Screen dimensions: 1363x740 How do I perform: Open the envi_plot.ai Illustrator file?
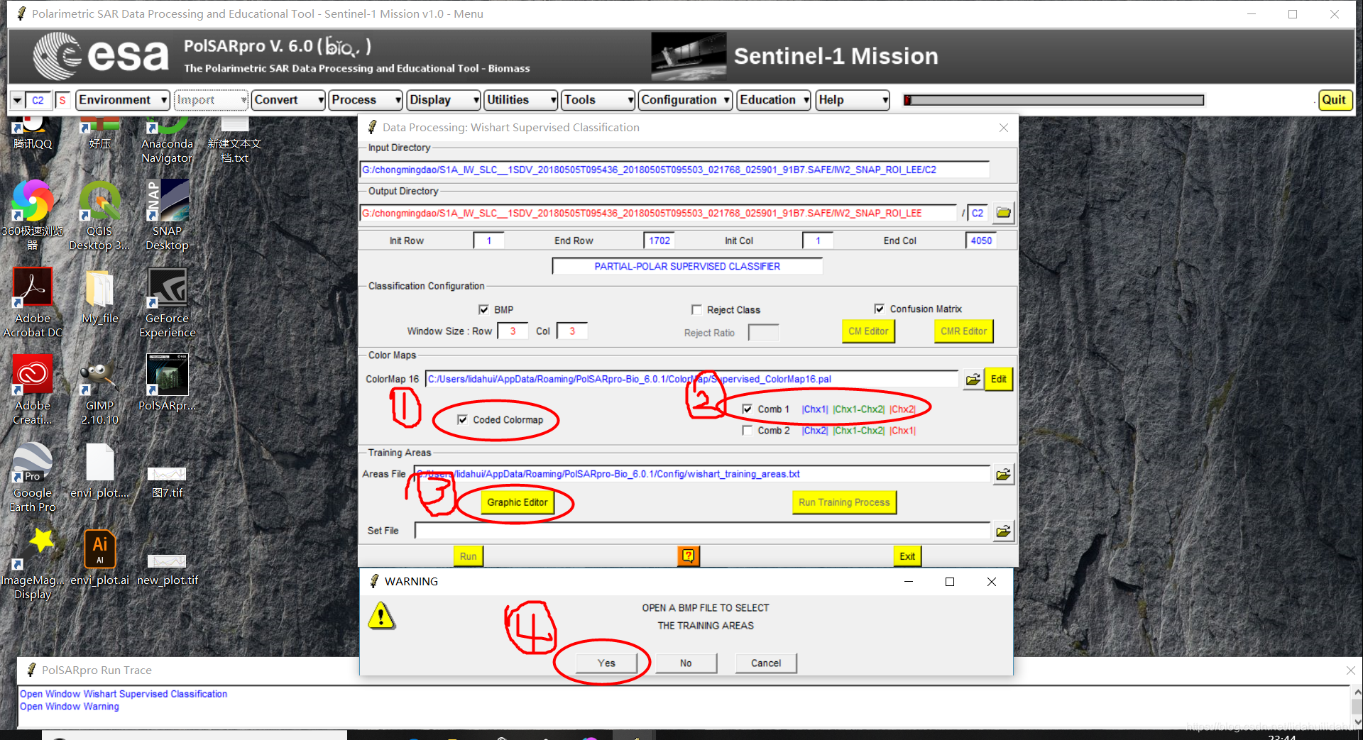point(99,557)
